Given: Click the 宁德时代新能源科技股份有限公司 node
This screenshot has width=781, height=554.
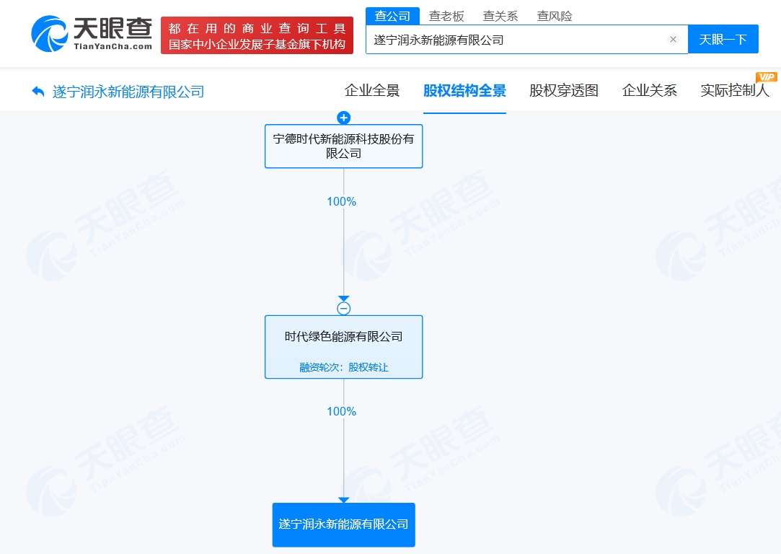Looking at the screenshot, I should (x=343, y=146).
